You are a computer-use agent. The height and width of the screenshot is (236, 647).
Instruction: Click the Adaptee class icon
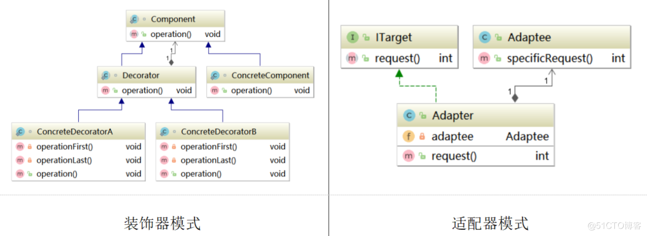click(485, 38)
